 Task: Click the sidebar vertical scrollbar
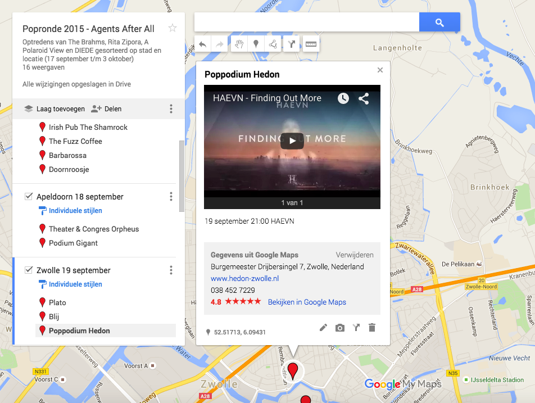click(x=182, y=176)
